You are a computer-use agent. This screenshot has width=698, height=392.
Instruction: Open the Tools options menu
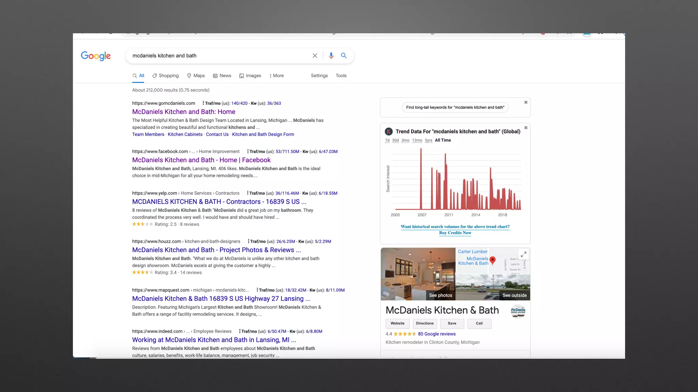click(x=341, y=76)
